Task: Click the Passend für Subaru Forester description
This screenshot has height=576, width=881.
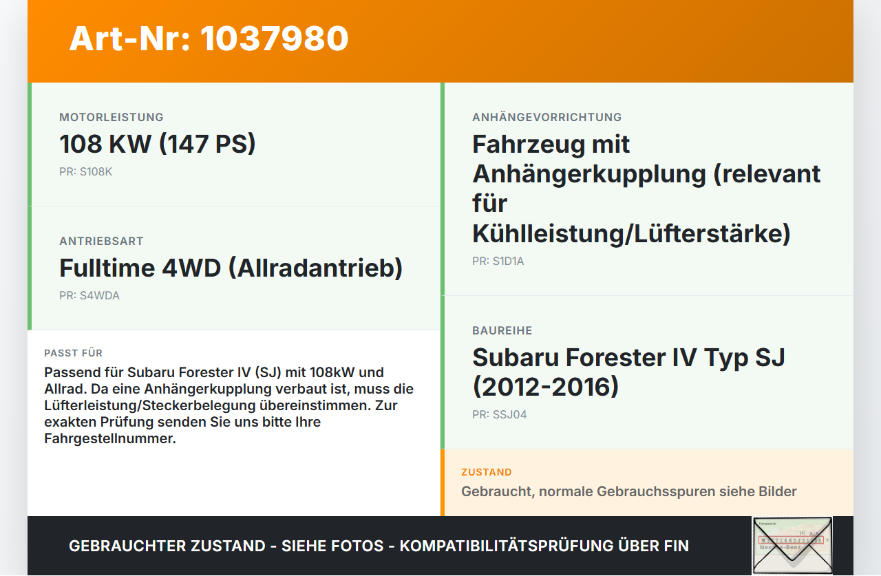Action: pyautogui.click(x=229, y=405)
